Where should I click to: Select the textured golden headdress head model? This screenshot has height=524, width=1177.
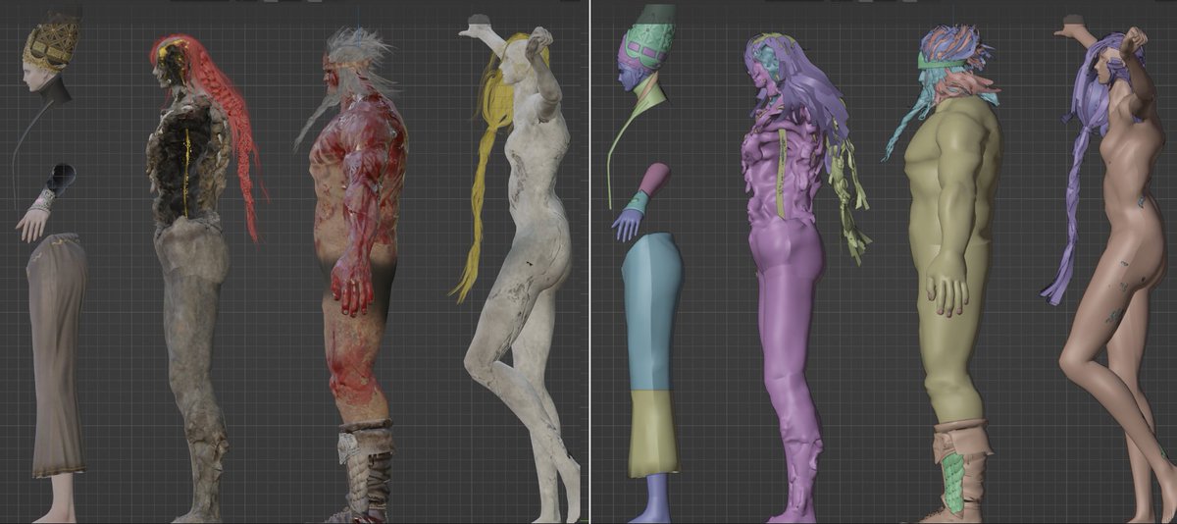50,49
